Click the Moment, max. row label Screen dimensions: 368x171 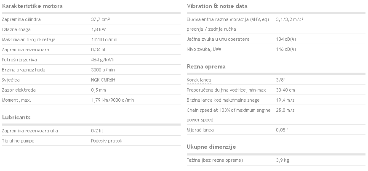(16, 100)
